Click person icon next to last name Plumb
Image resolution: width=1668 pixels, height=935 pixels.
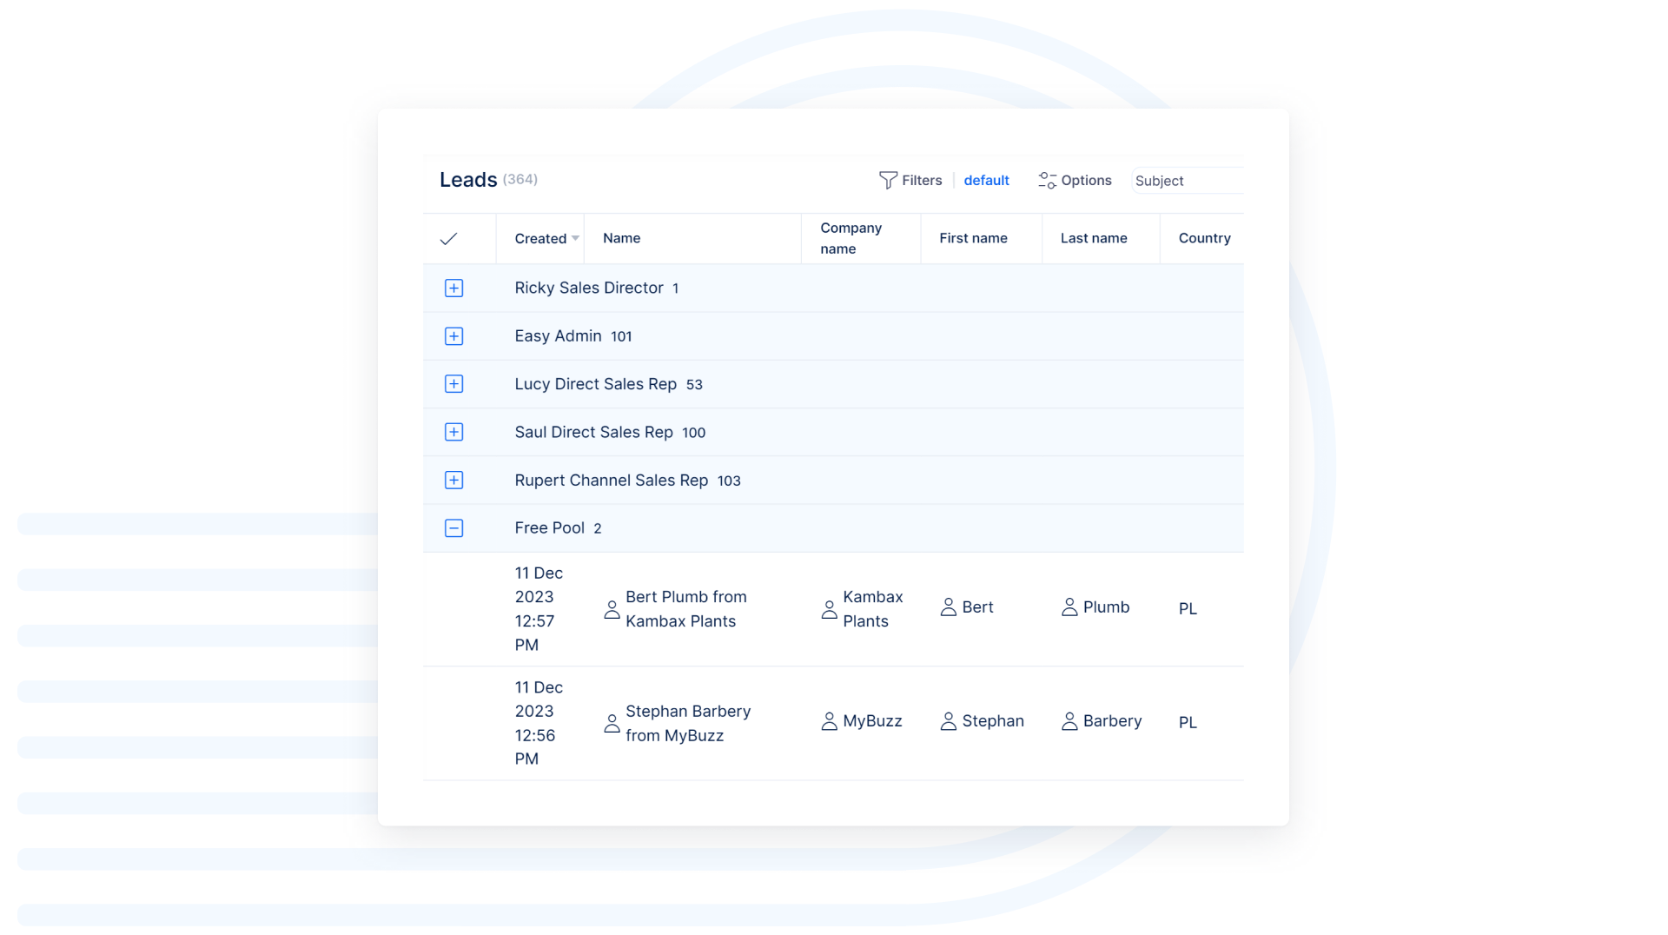(x=1069, y=607)
